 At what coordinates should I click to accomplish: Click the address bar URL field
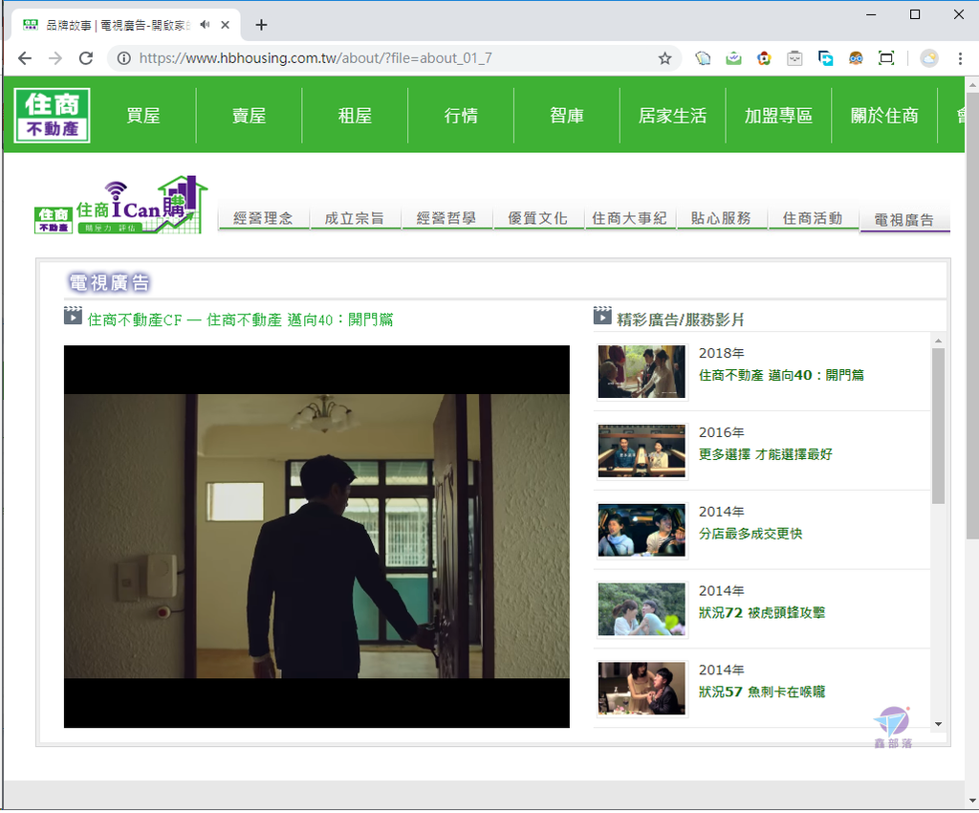393,58
